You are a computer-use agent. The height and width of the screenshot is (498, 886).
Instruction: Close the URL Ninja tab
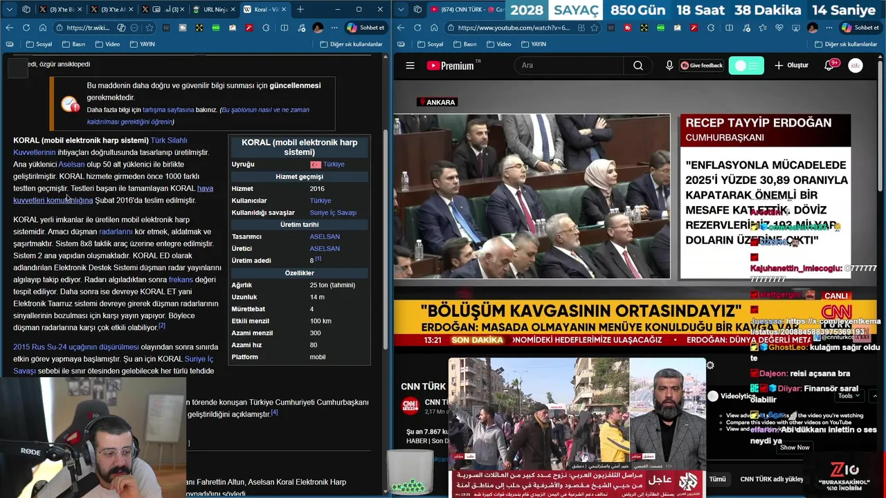pyautogui.click(x=233, y=10)
